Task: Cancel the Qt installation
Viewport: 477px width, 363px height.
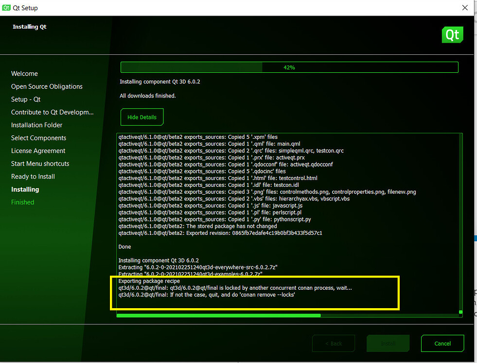Action: pos(442,343)
